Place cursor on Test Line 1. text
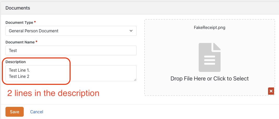 (x=19, y=70)
